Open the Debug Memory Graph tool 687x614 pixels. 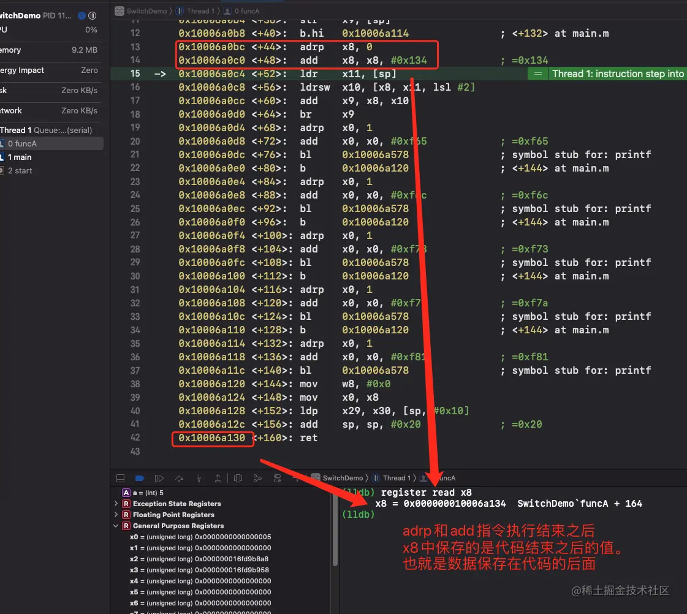[257, 478]
